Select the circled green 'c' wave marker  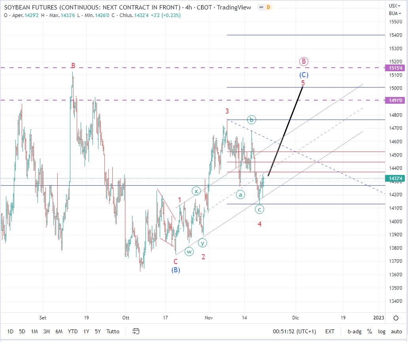[x=259, y=209]
